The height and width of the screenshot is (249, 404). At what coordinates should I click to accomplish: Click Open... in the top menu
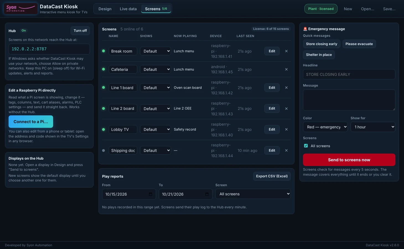(x=368, y=9)
